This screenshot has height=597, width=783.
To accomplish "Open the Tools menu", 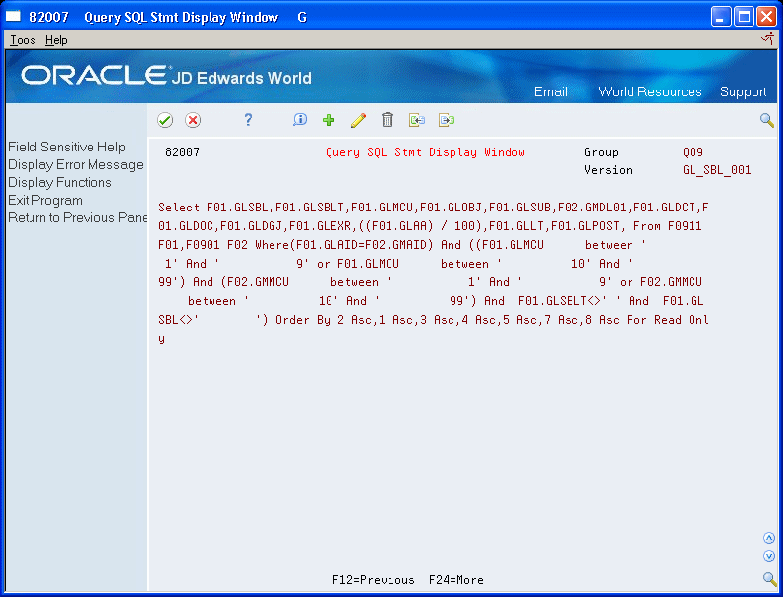I will coord(23,40).
